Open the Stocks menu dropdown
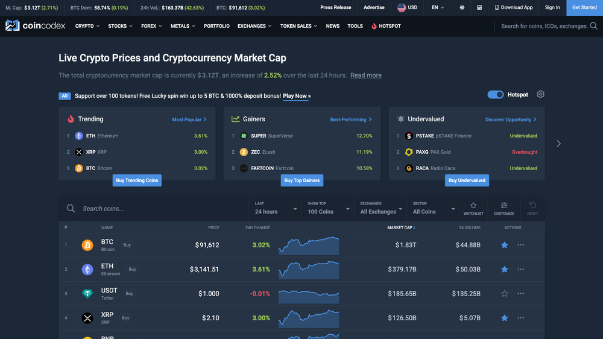Image resolution: width=603 pixels, height=339 pixels. point(120,26)
